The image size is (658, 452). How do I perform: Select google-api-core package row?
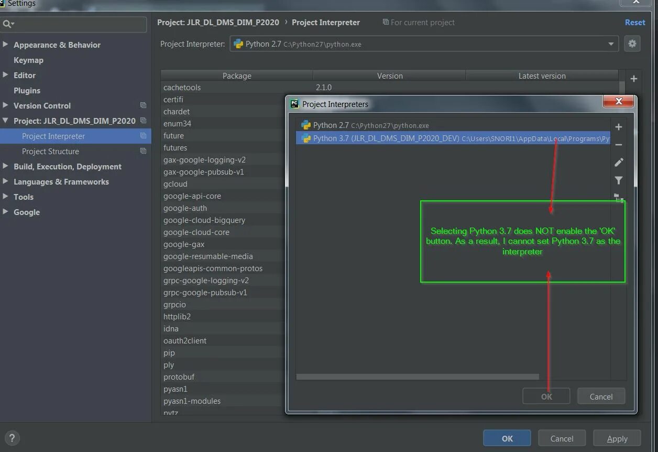(192, 196)
